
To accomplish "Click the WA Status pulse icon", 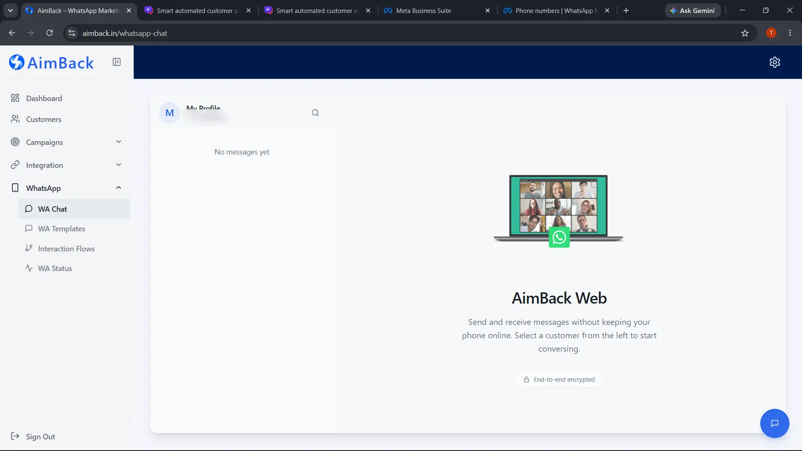I will [29, 268].
